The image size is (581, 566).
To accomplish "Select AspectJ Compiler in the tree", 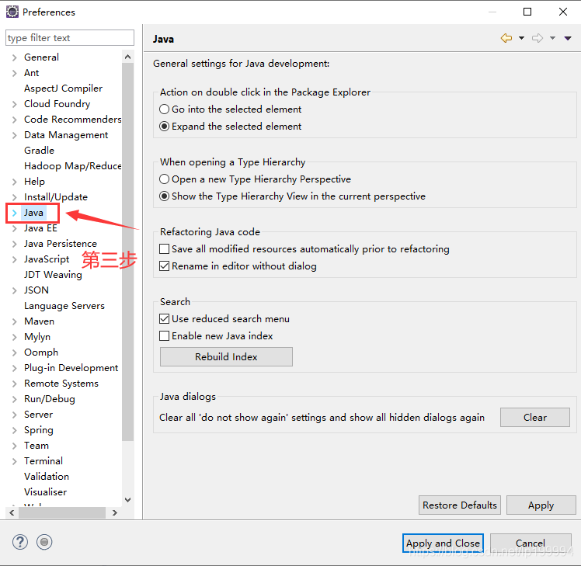I will [63, 89].
